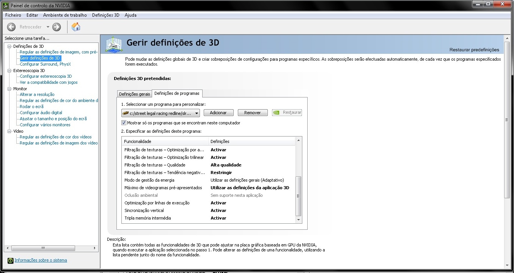This screenshot has height=273, width=514.
Task: Go to the home page icon
Action: tap(76, 27)
